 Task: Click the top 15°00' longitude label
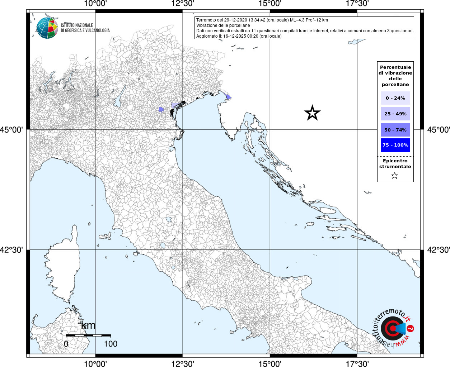click(270, 4)
